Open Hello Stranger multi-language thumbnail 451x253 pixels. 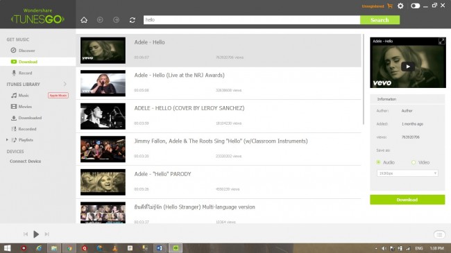pyautogui.click(x=103, y=213)
